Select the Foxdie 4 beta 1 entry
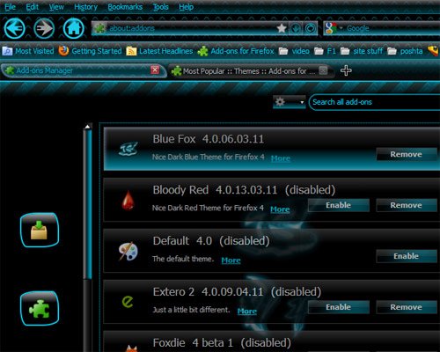The width and height of the screenshot is (440, 352). click(271, 342)
